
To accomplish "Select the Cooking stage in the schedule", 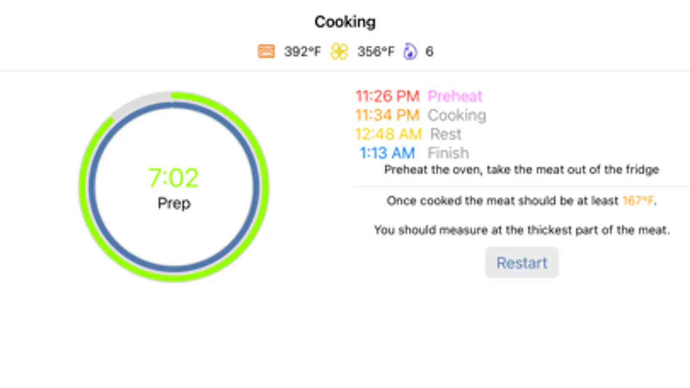I will (457, 115).
